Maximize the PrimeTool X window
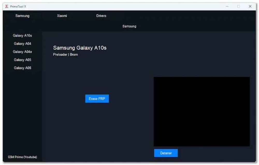This screenshot has height=165, width=259. point(239,6)
